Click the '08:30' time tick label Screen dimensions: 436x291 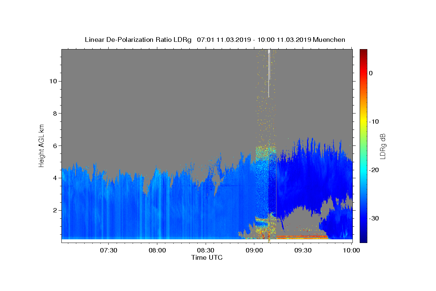pyautogui.click(x=206, y=250)
